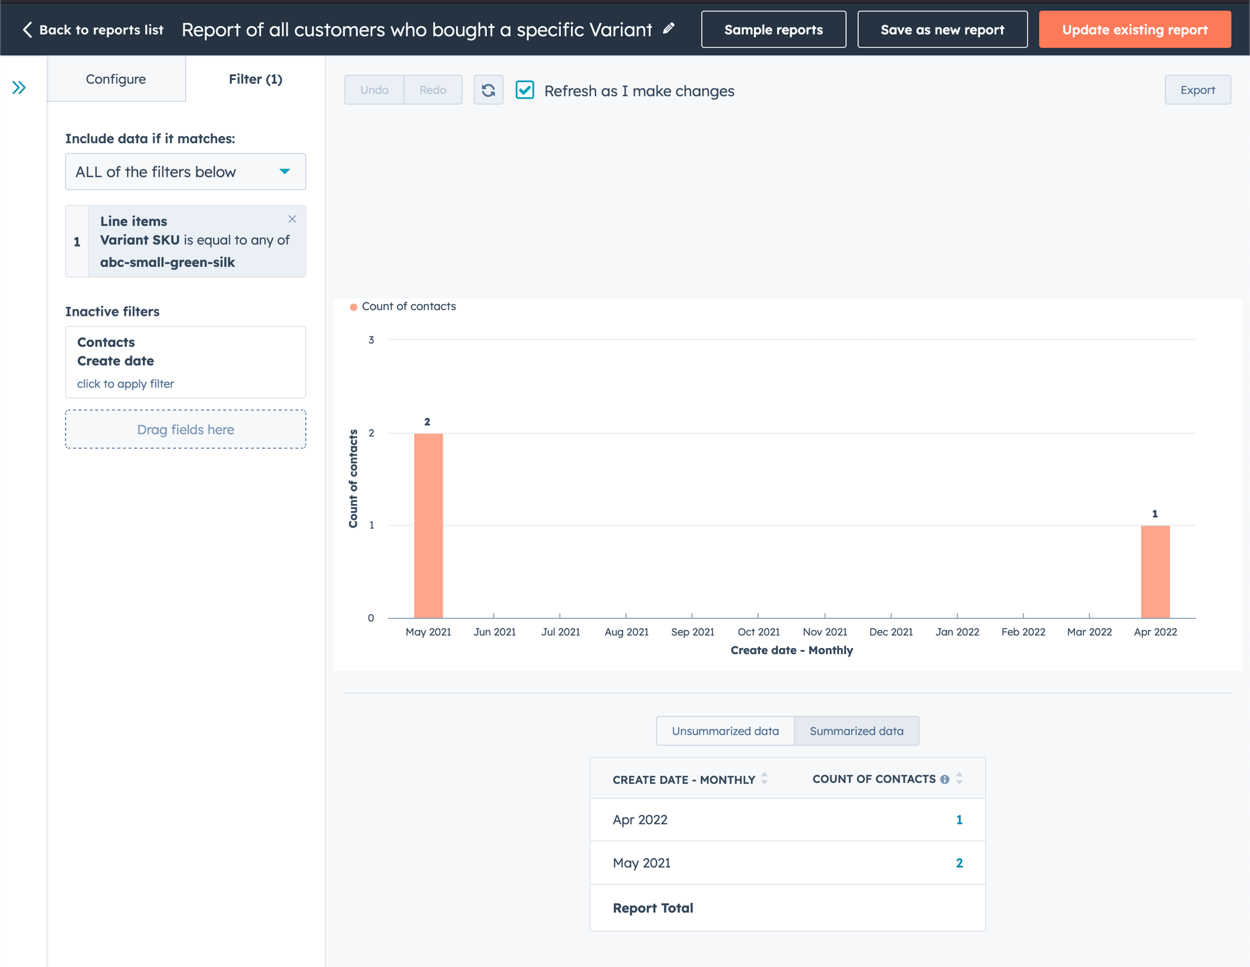This screenshot has height=967, width=1250.
Task: Click the info icon next to Count of Contacts
Action: click(945, 779)
